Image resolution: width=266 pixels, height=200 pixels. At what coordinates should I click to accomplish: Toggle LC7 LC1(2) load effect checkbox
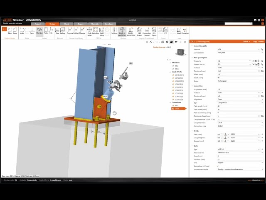click(x=173, y=78)
